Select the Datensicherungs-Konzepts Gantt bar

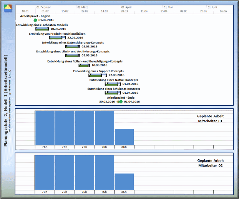click(73, 47)
